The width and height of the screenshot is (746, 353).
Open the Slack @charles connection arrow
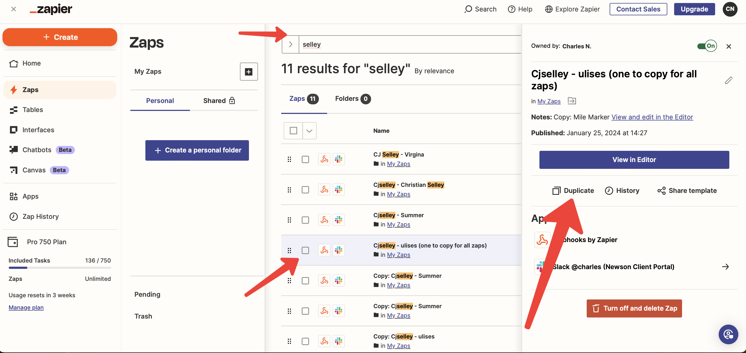(725, 266)
